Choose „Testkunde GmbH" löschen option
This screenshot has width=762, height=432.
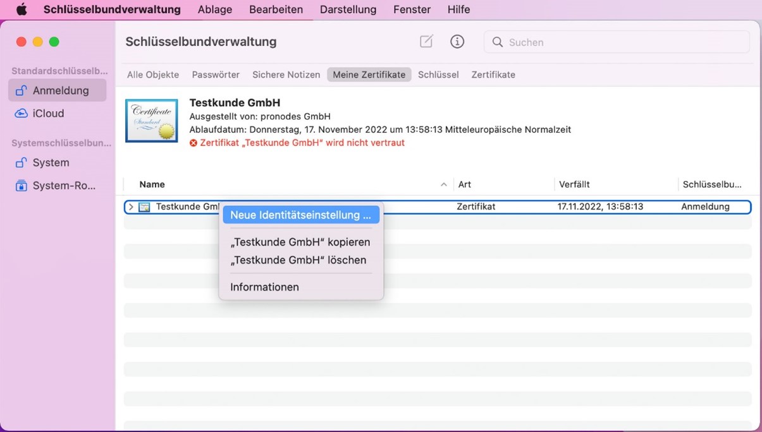tap(298, 260)
